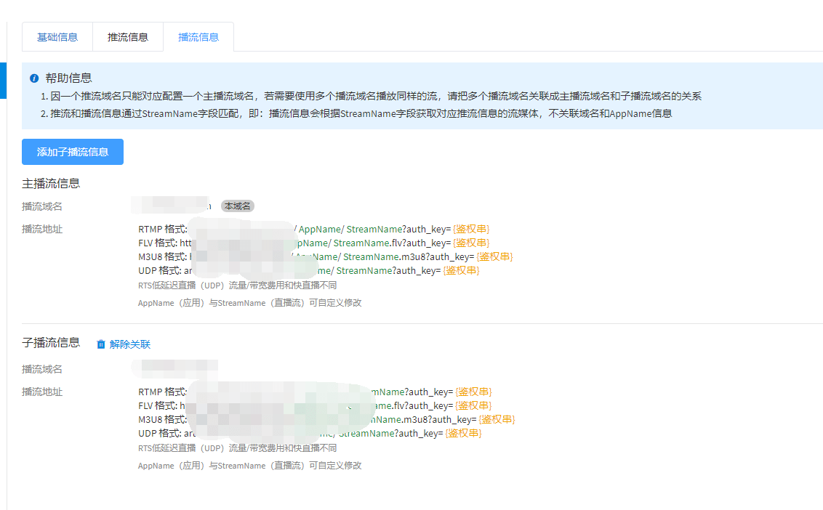Click the 本域名 tag badge
823x510 pixels.
click(x=237, y=206)
